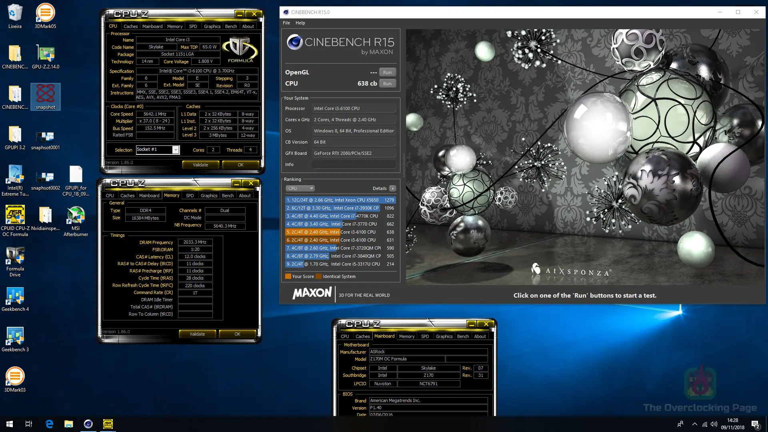Open SPD tab in Memory CPU-Z window

(190, 196)
